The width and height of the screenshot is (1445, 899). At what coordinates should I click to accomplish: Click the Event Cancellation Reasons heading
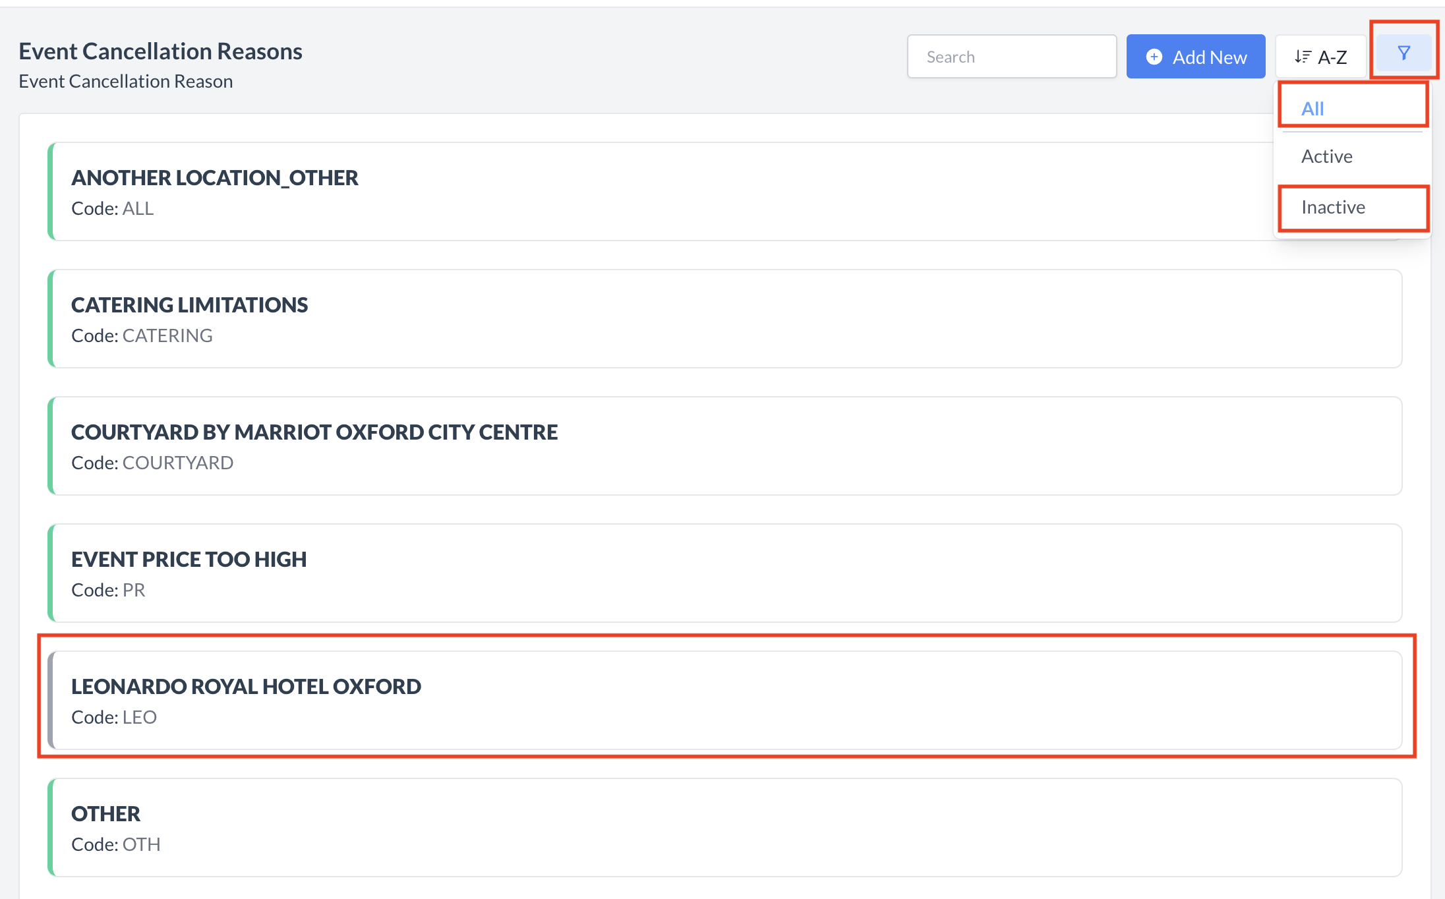[160, 51]
